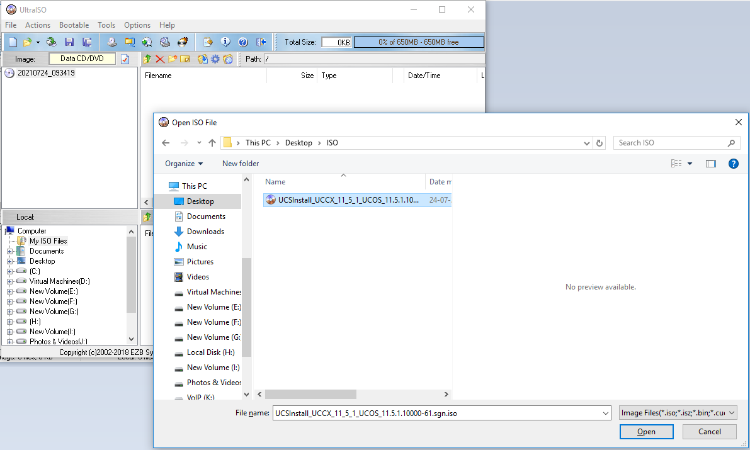Viewport: 750px width, 450px height.
Task: Click the blue Info toolbar icon
Action: coord(225,42)
